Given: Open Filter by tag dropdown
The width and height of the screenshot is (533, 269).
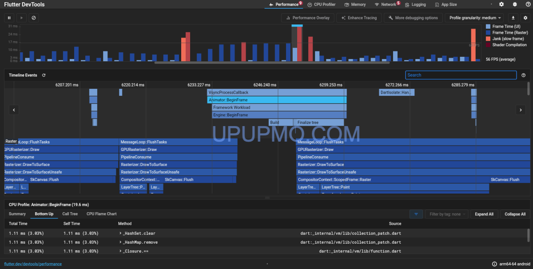Looking at the screenshot, I should (447, 214).
